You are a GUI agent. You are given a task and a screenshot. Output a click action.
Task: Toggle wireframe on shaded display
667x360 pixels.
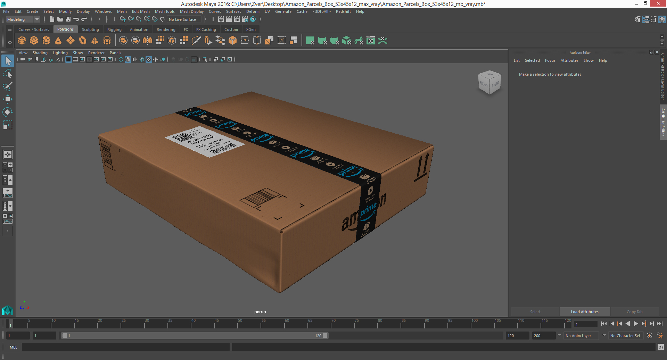pyautogui.click(x=142, y=59)
